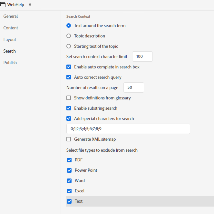Close the WebHelp tab
The height and width of the screenshot is (214, 214).
[30, 5]
